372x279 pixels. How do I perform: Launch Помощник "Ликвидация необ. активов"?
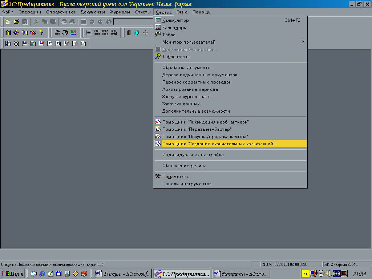230,122
